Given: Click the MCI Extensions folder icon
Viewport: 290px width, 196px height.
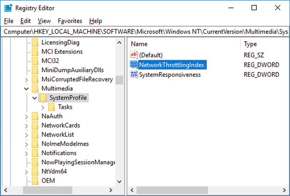Looking at the screenshot, I should [x=35, y=51].
